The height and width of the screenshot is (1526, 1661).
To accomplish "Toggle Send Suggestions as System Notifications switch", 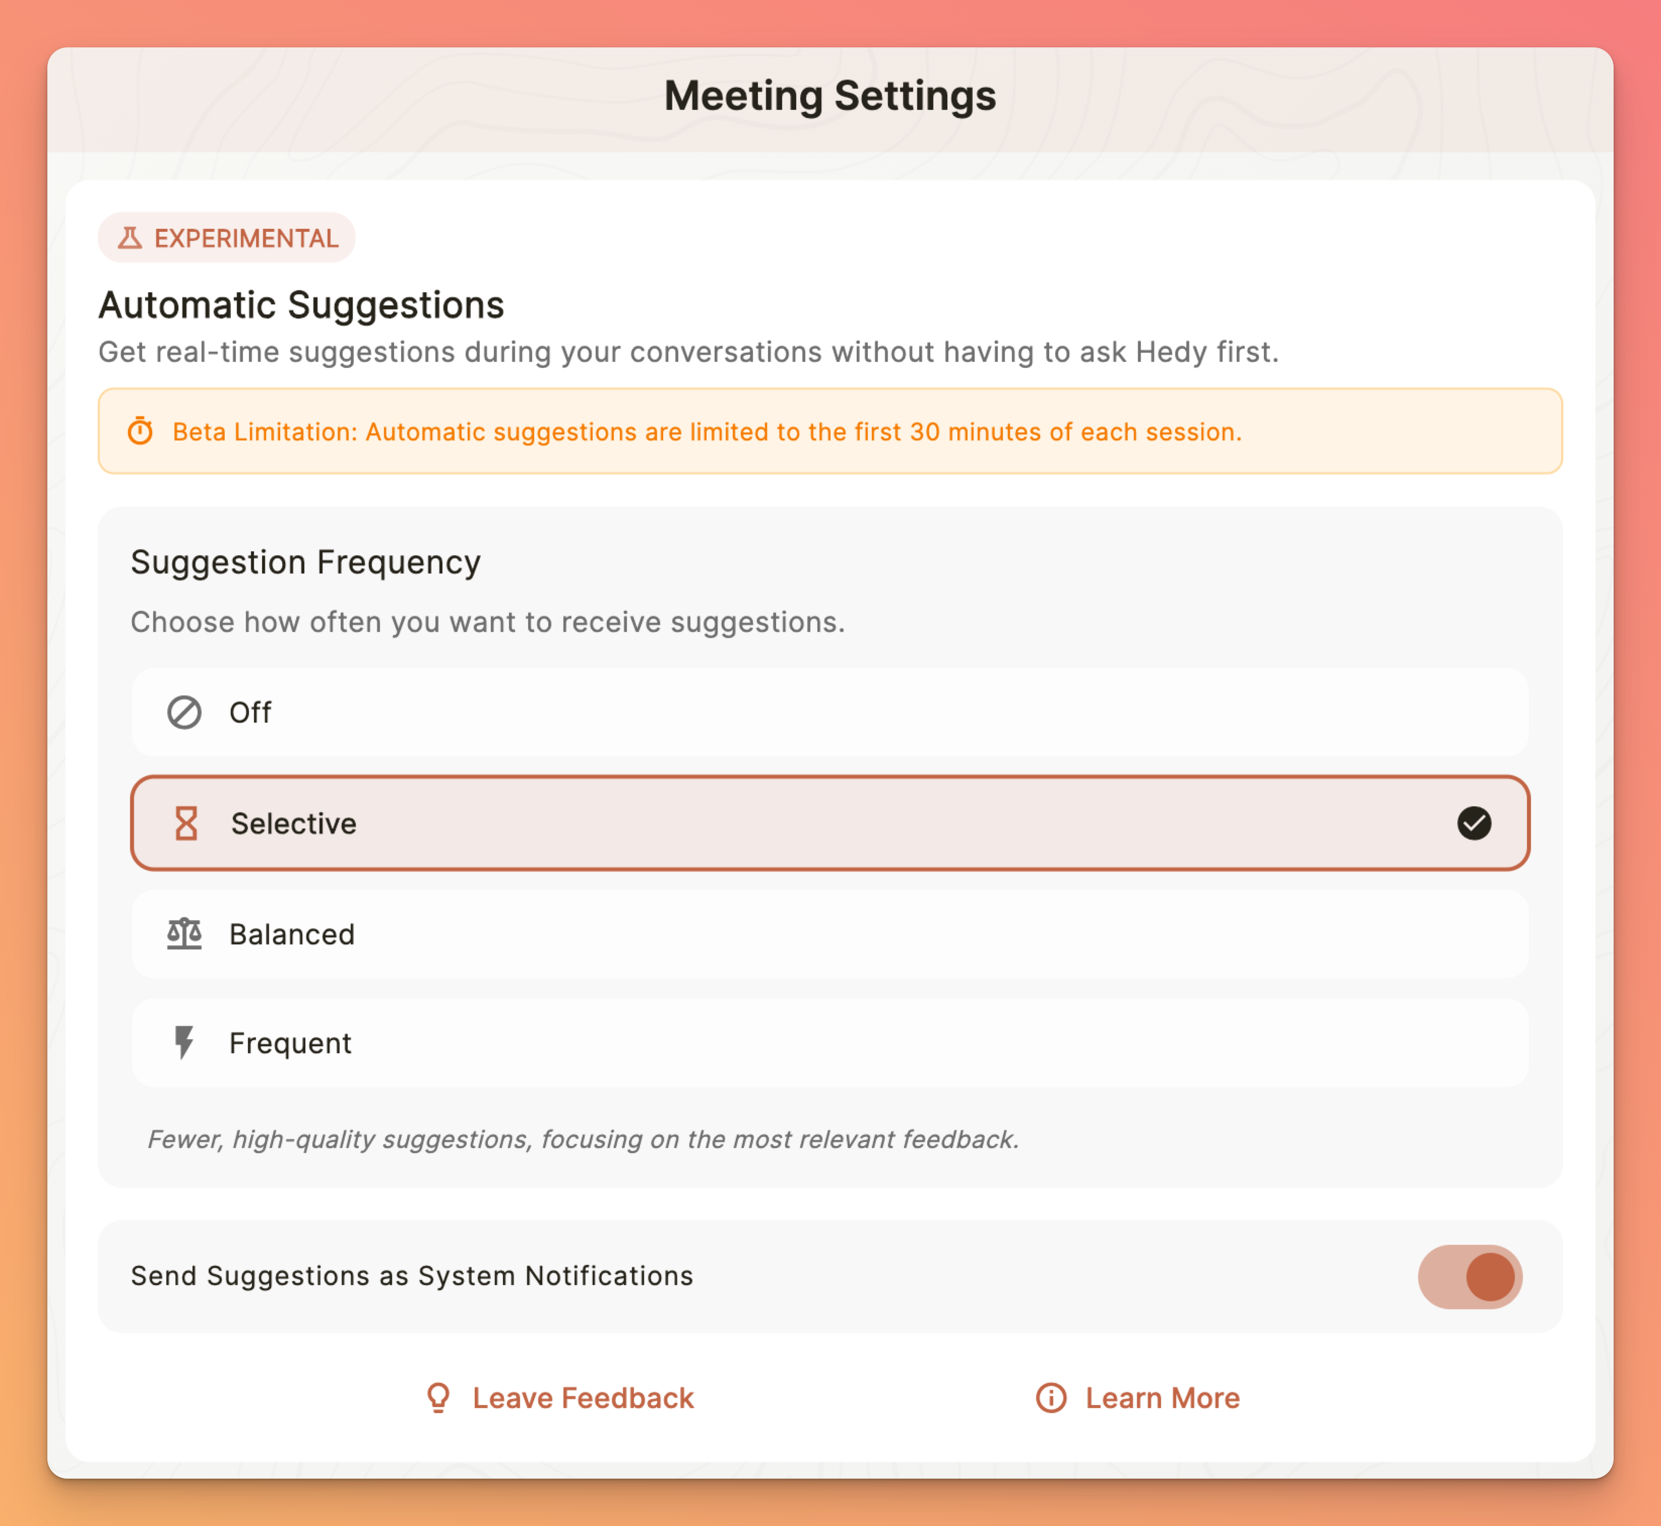I will pos(1470,1277).
